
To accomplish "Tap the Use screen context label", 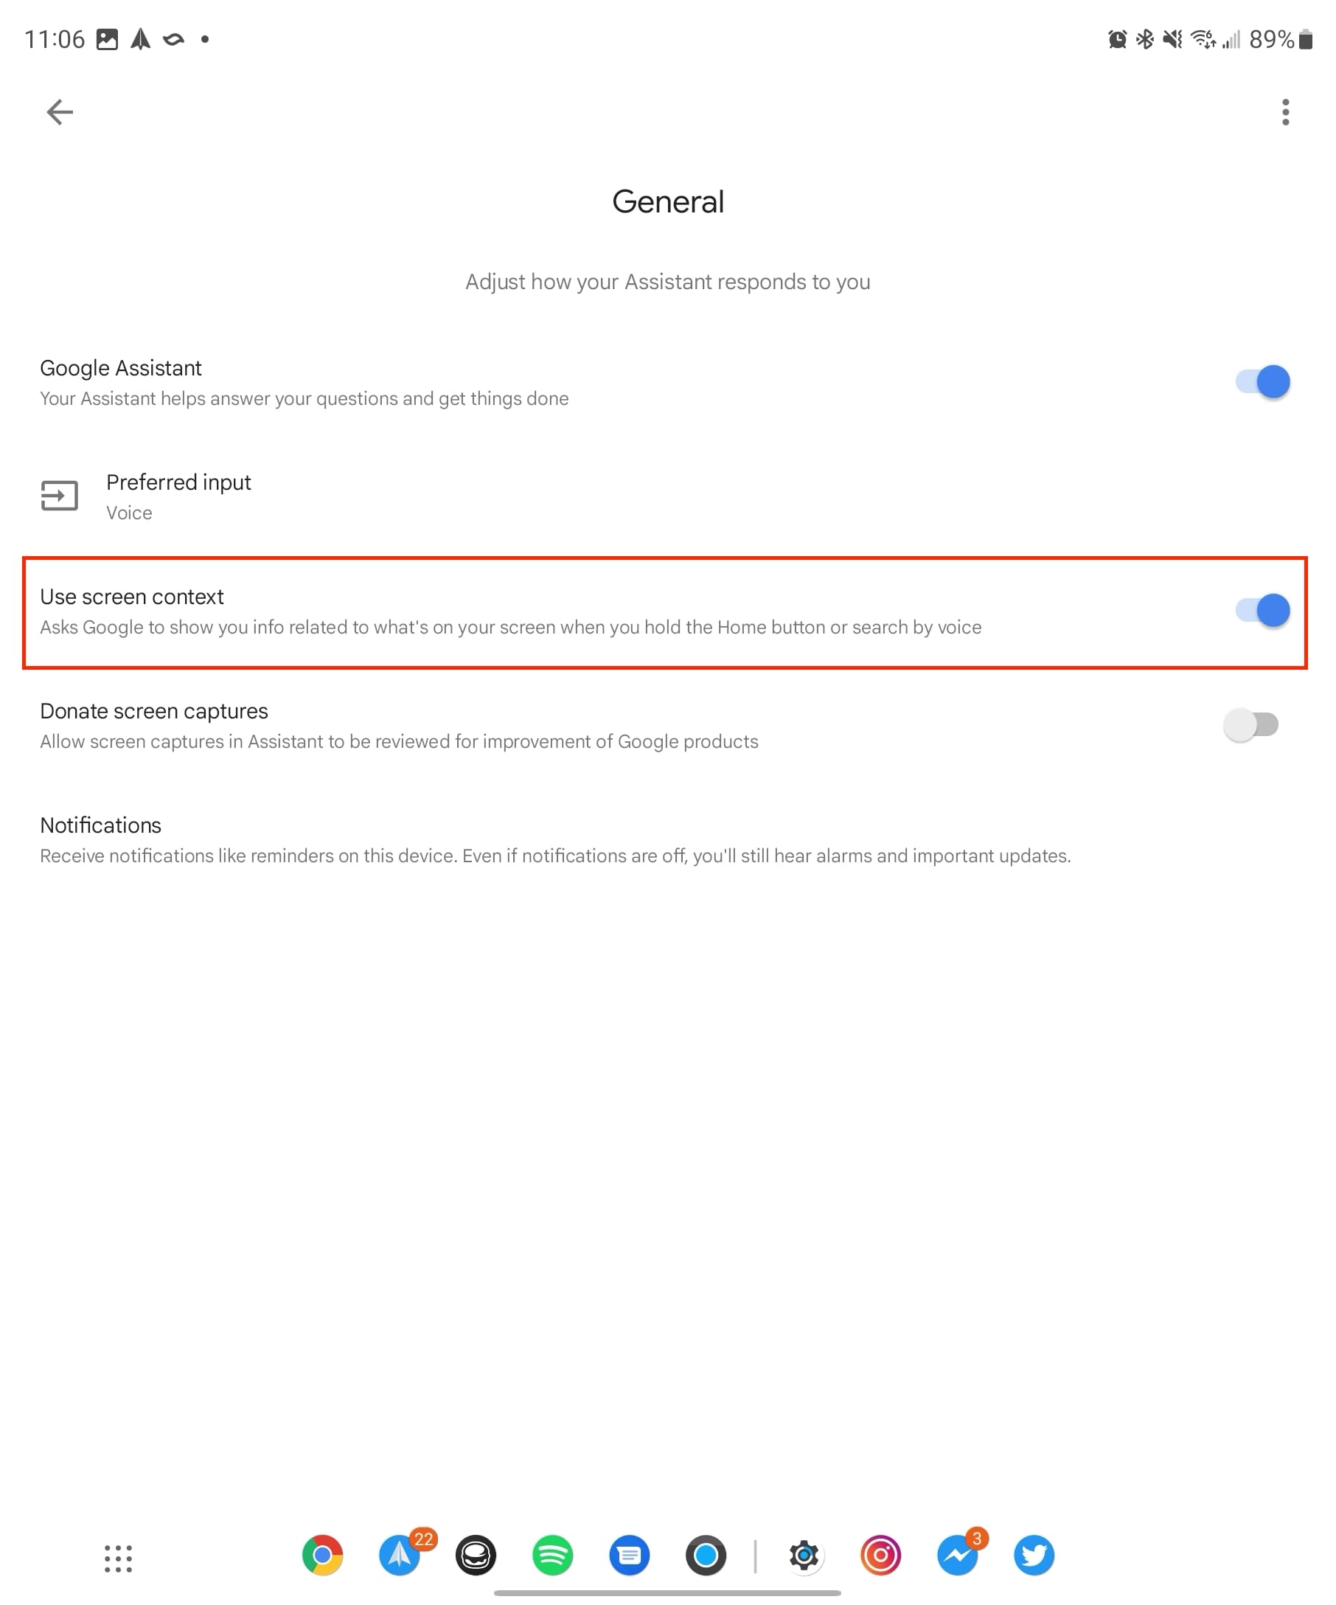I will [131, 596].
